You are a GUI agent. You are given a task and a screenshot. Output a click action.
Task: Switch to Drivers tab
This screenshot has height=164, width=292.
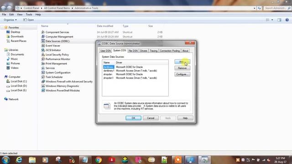[x=144, y=51]
